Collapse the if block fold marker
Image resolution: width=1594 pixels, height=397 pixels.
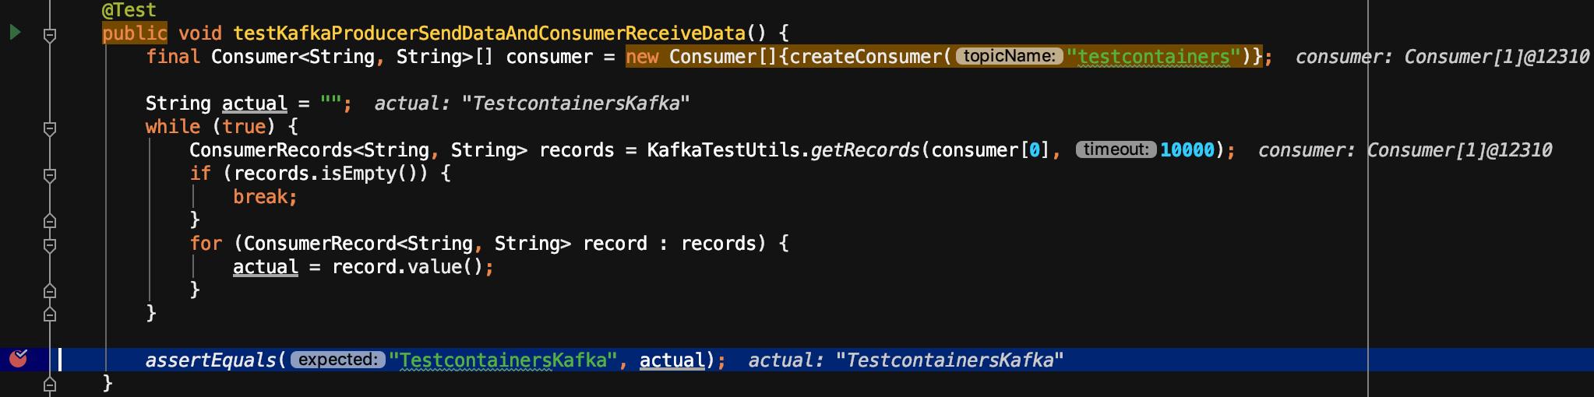coord(49,174)
